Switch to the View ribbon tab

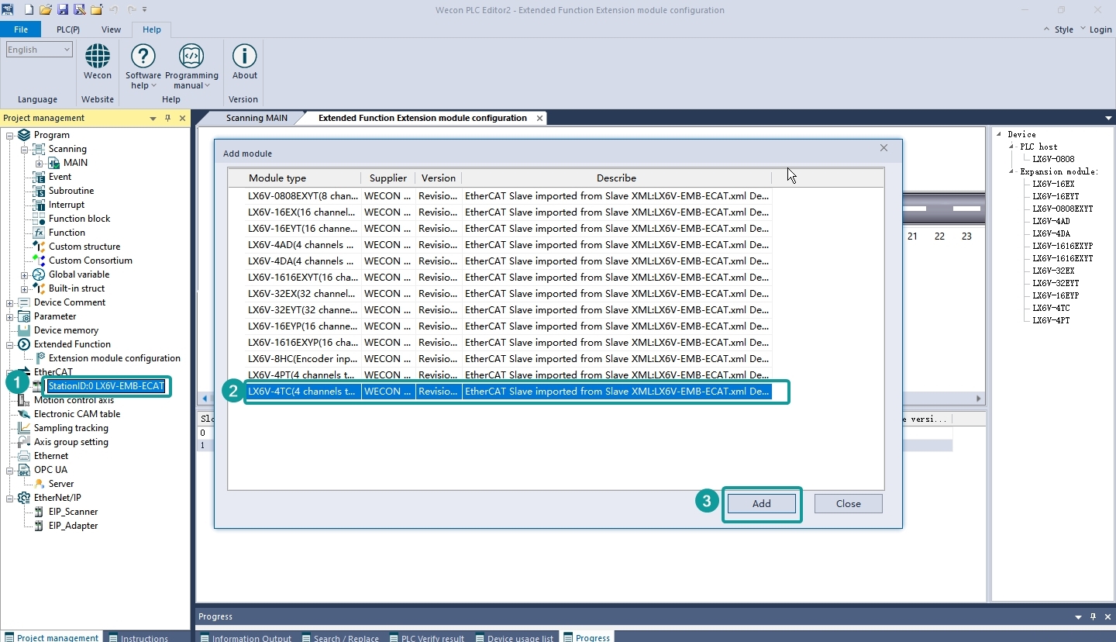(111, 29)
